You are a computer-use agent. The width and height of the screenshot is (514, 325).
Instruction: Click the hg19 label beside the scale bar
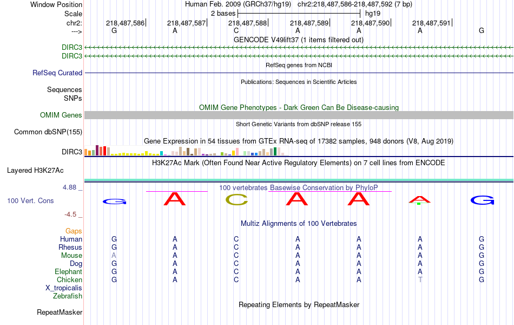coord(373,14)
